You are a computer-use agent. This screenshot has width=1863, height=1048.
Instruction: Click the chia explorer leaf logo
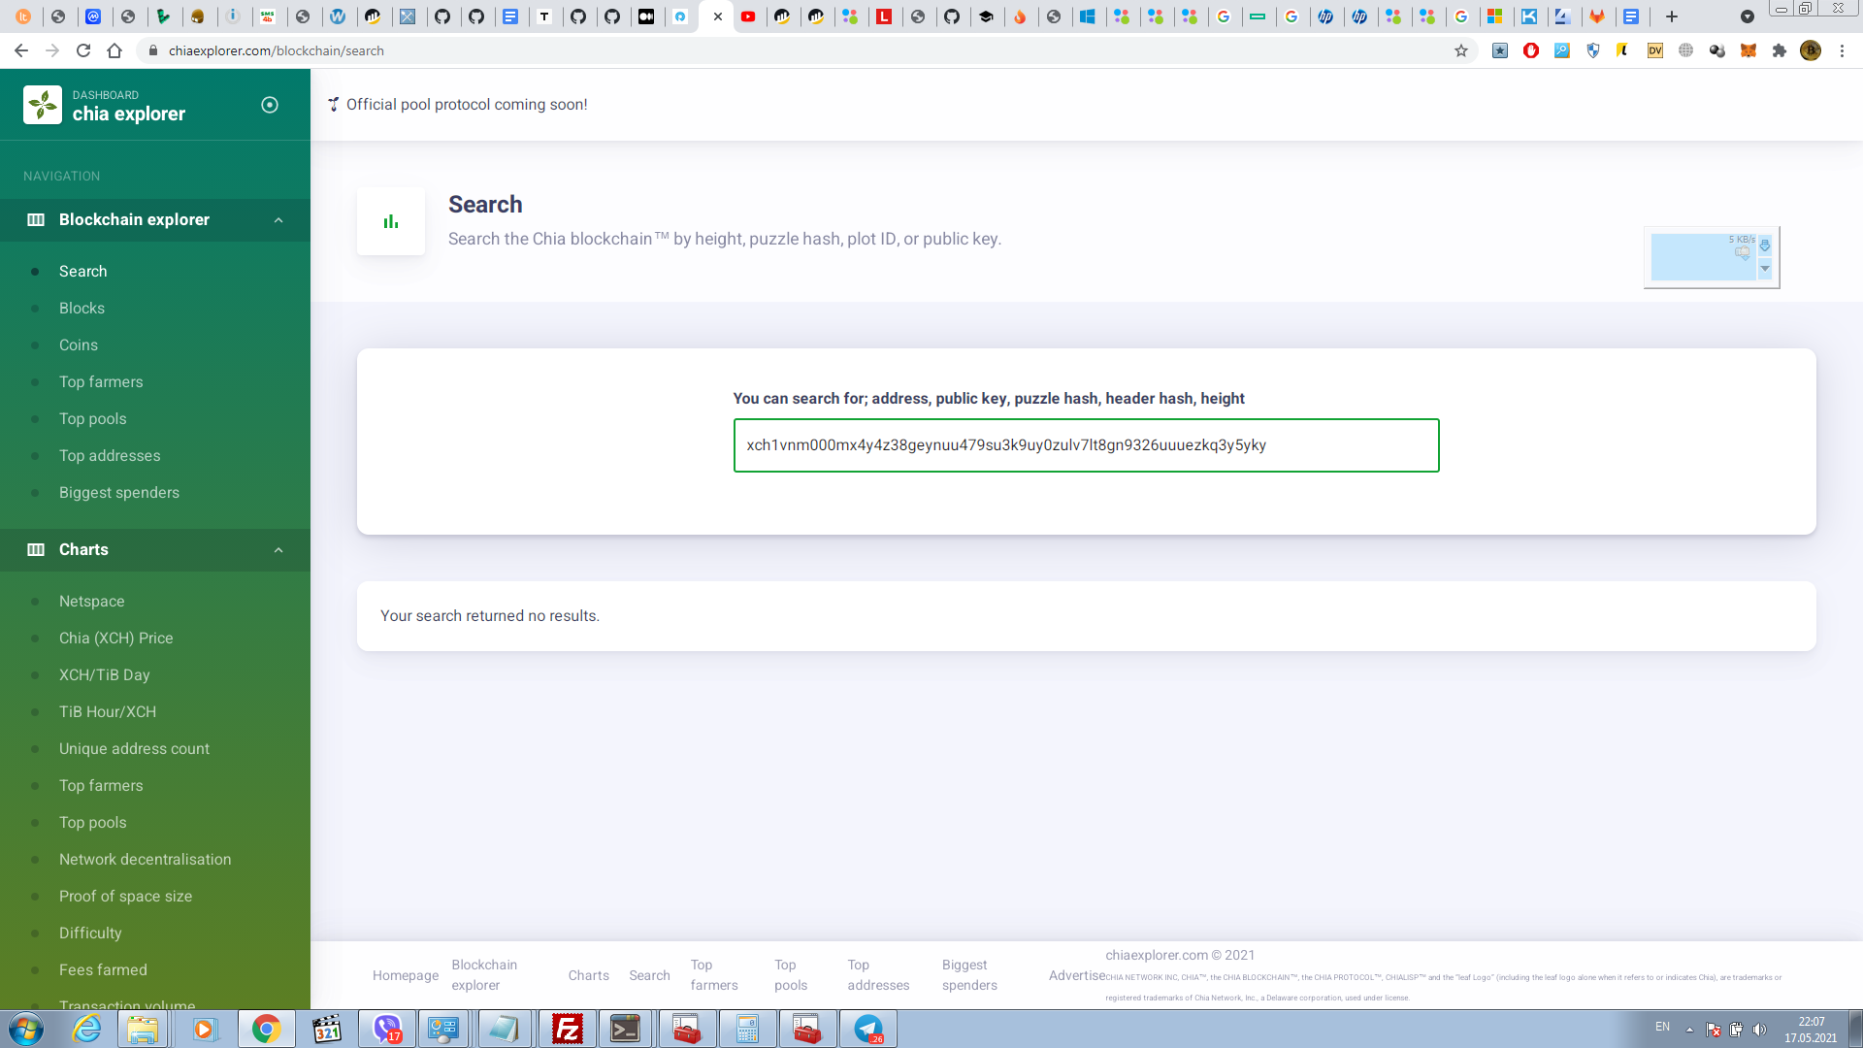[43, 105]
